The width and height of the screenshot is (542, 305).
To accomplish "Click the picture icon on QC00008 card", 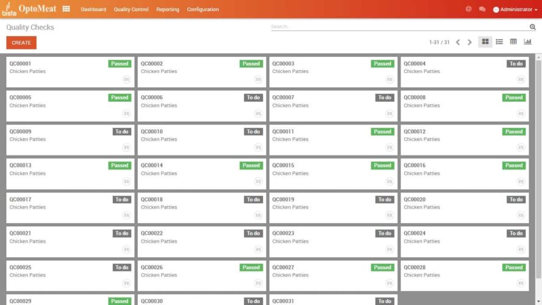I will 521,113.
